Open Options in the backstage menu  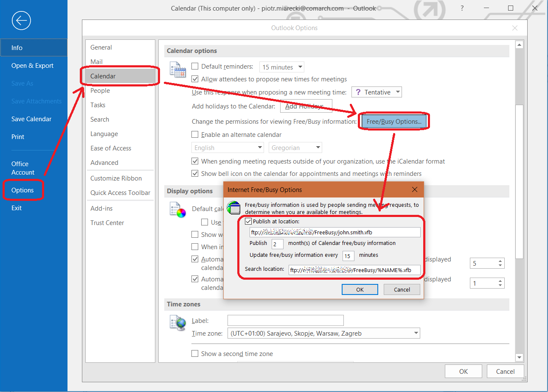pos(34,190)
